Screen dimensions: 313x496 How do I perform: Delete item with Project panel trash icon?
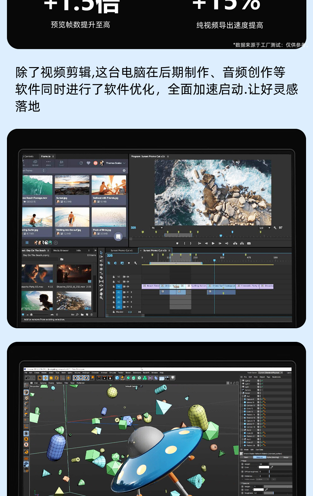coord(92,315)
